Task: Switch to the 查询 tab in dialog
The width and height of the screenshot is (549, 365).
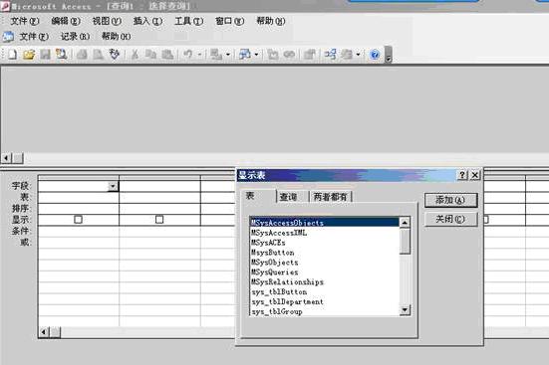Action: [x=289, y=197]
